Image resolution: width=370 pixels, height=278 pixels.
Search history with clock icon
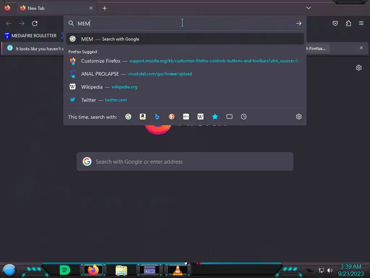pos(244,117)
